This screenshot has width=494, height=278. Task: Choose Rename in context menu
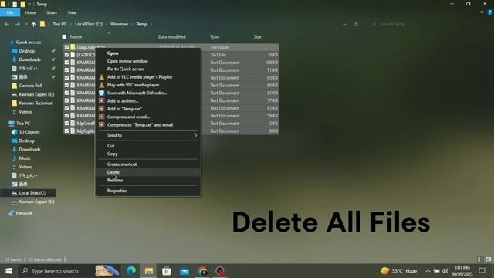(x=115, y=180)
